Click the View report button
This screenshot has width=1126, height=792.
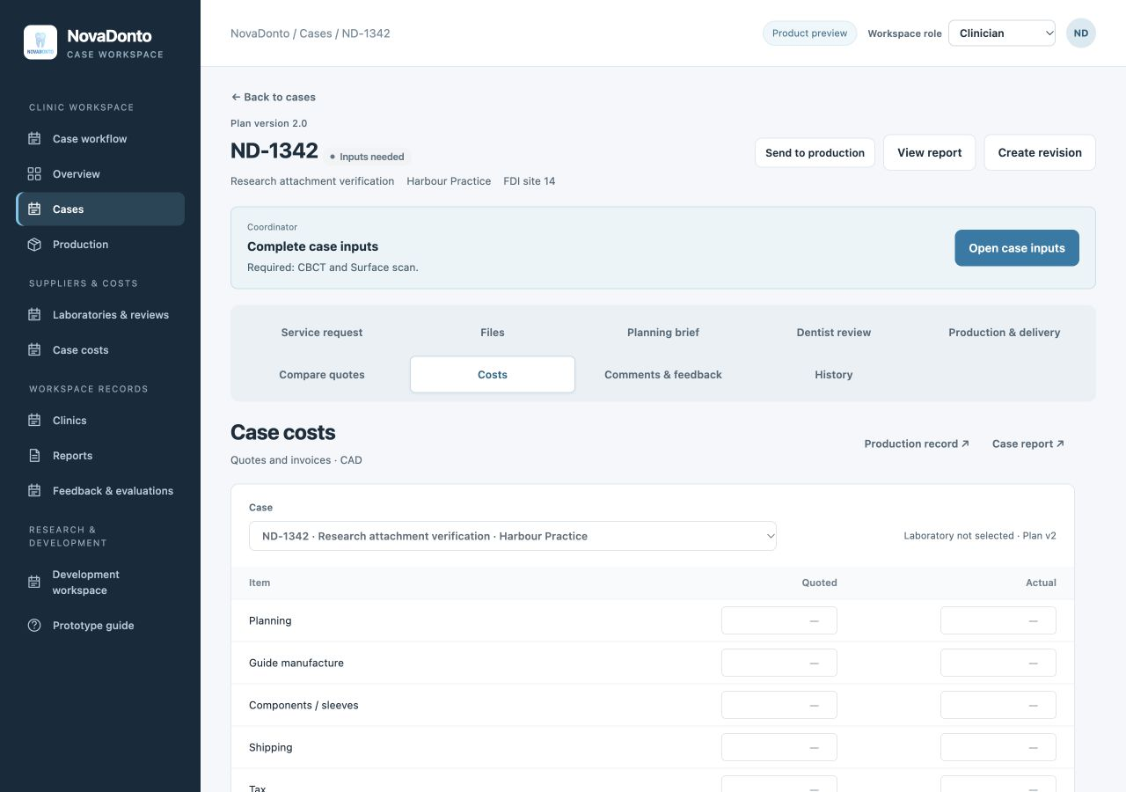pyautogui.click(x=929, y=152)
